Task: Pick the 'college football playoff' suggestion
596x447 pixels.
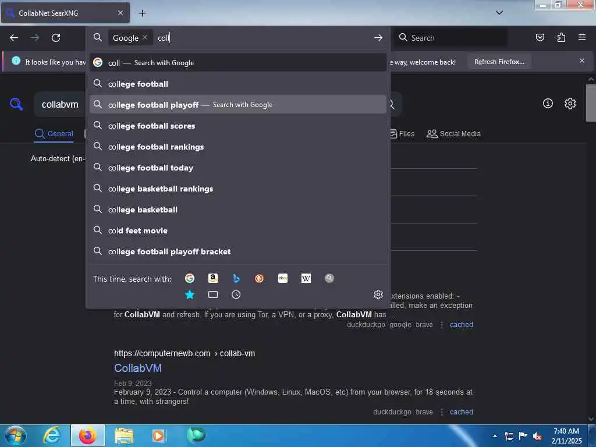Action: [238, 105]
